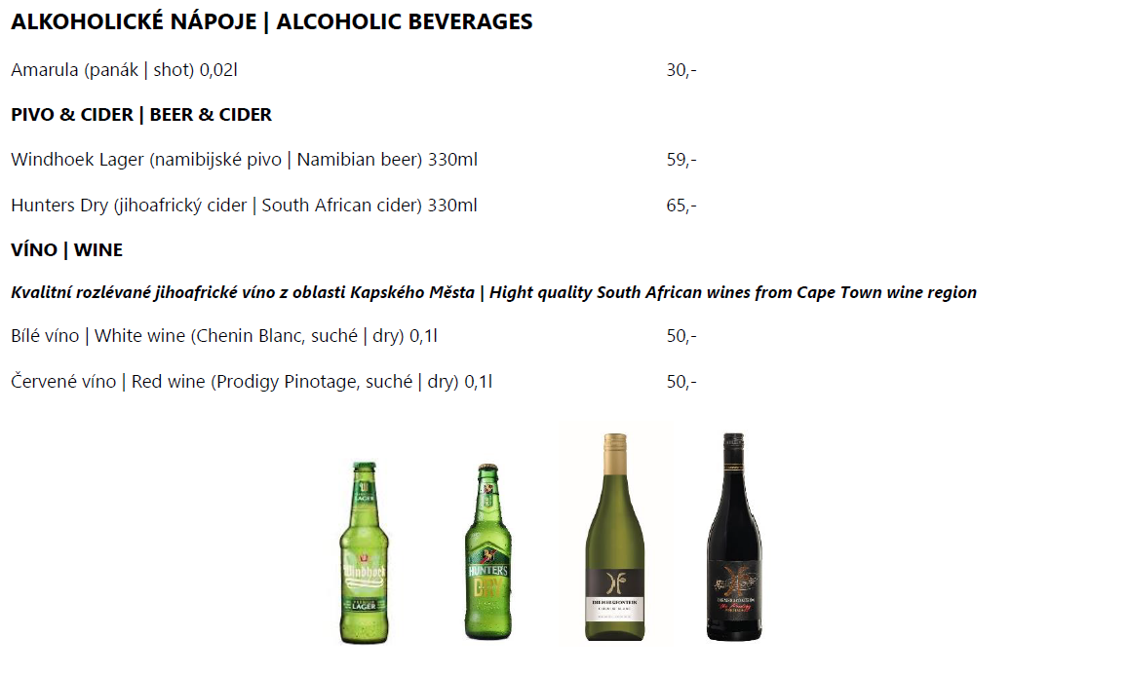Click the Alcoholic Beverages main heading
This screenshot has width=1128, height=675.
point(272,21)
